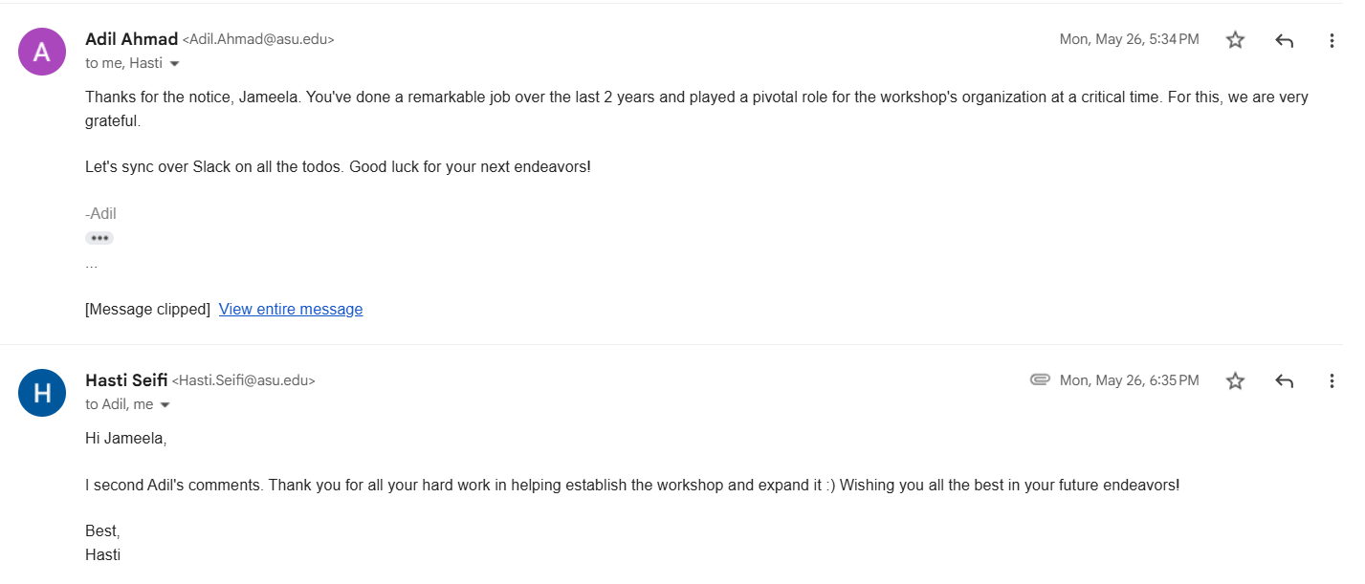Click Adil Ahmad's purple avatar
This screenshot has height=584, width=1365.
(42, 52)
